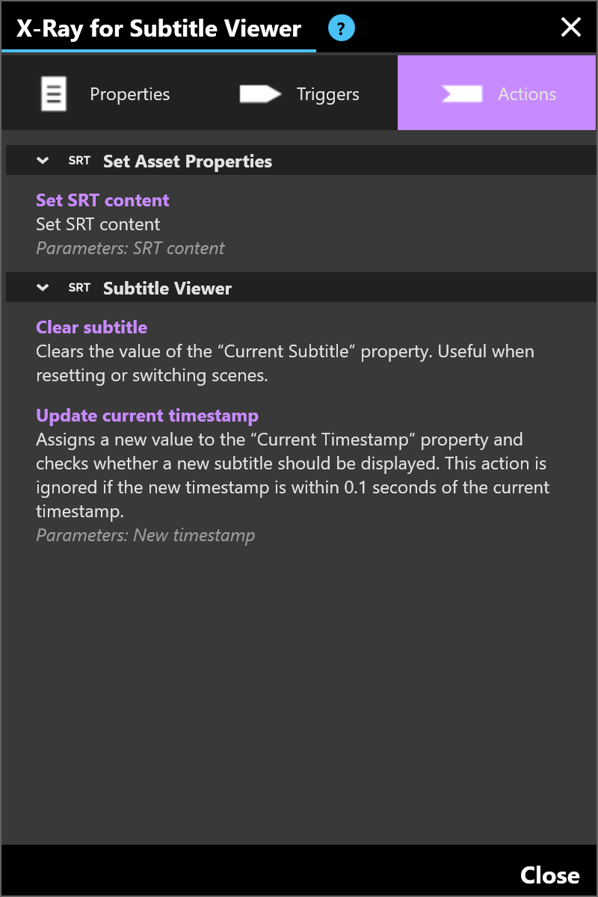
Task: Open the Update current timestamp action
Action: click(147, 416)
